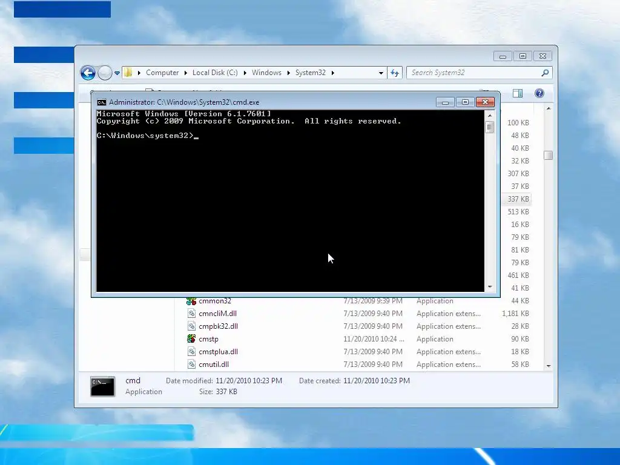Click the cmmon32 file name
Image resolution: width=620 pixels, height=465 pixels.
point(215,301)
